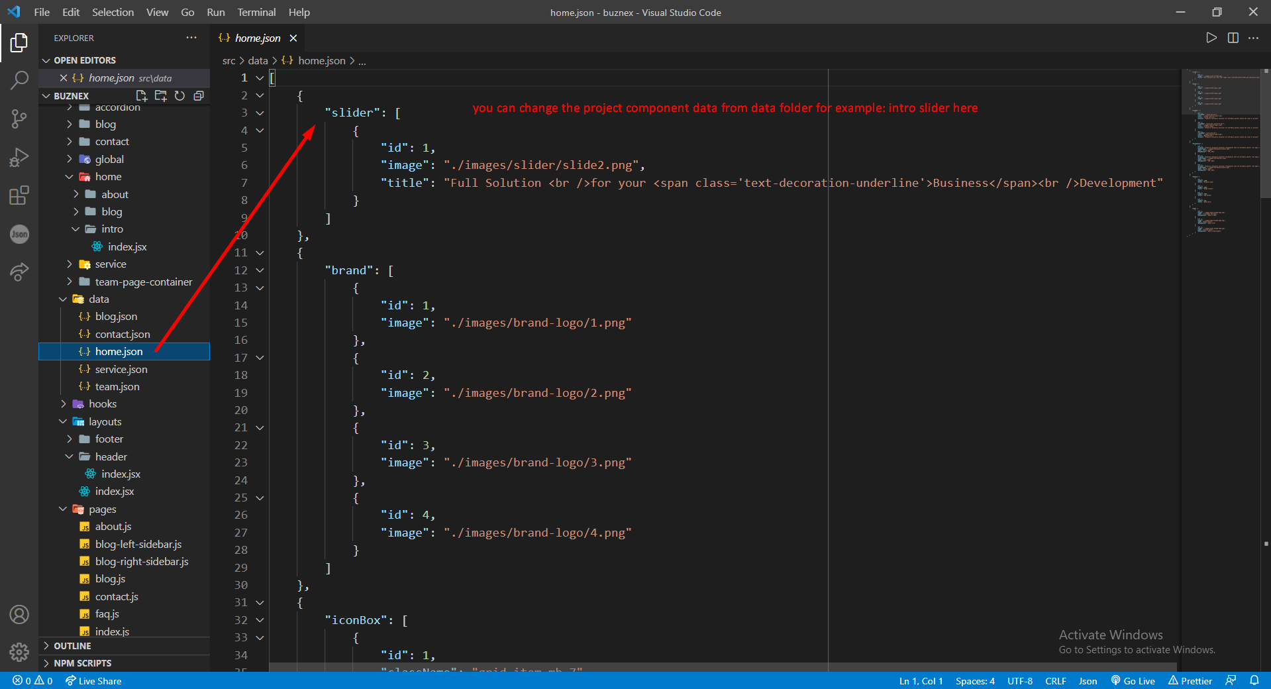The height and width of the screenshot is (689, 1271).
Task: Open about.js in pages folder
Action: pos(125,527)
